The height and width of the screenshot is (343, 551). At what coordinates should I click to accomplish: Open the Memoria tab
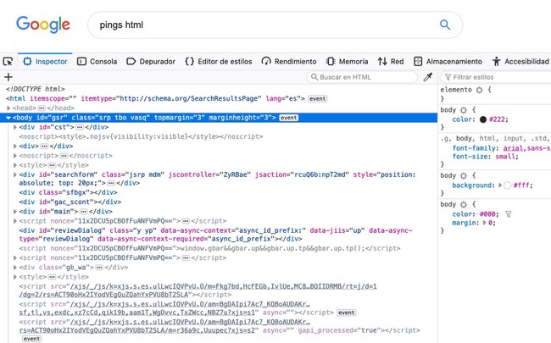pyautogui.click(x=347, y=62)
